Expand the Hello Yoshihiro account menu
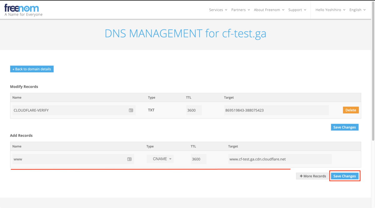Viewport: 375px width, 208px height. click(330, 10)
